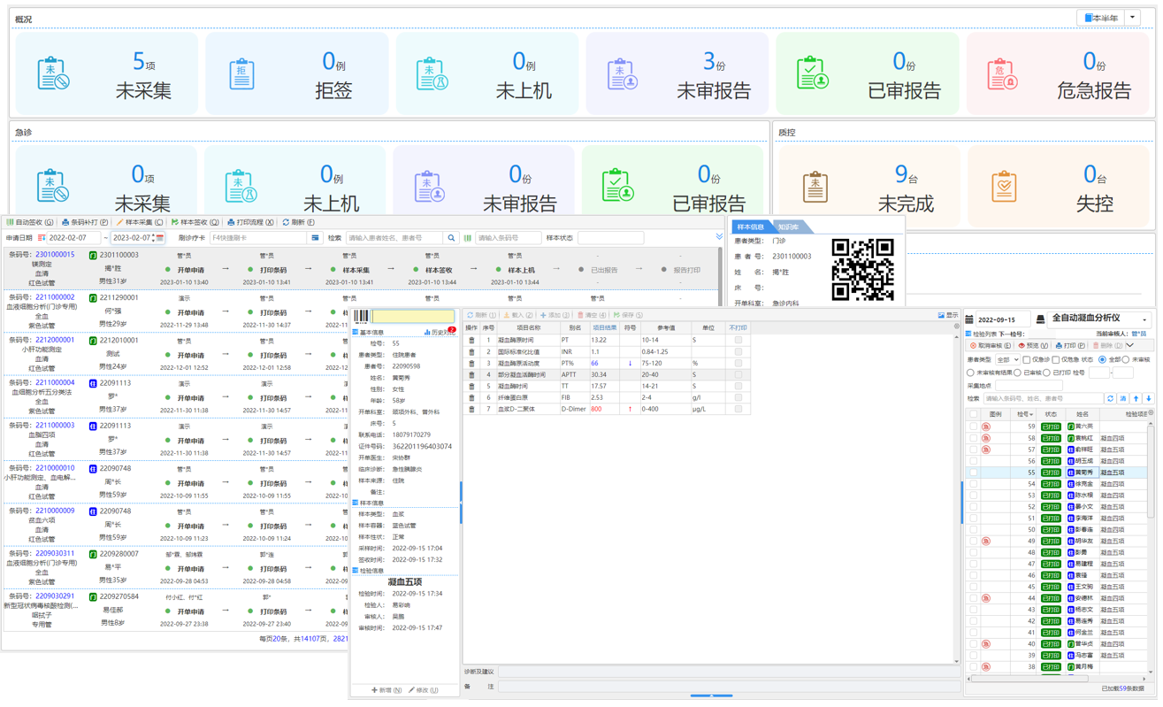Viewport: 1163px width, 707px height.
Task: Open the 本半年 period dropdown
Action: pos(1132,18)
